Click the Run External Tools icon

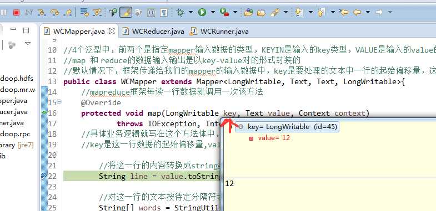[224, 12]
